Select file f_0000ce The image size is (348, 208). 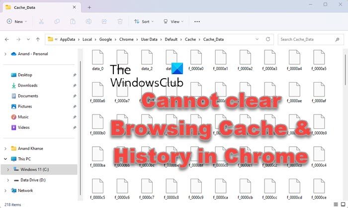(x=319, y=189)
